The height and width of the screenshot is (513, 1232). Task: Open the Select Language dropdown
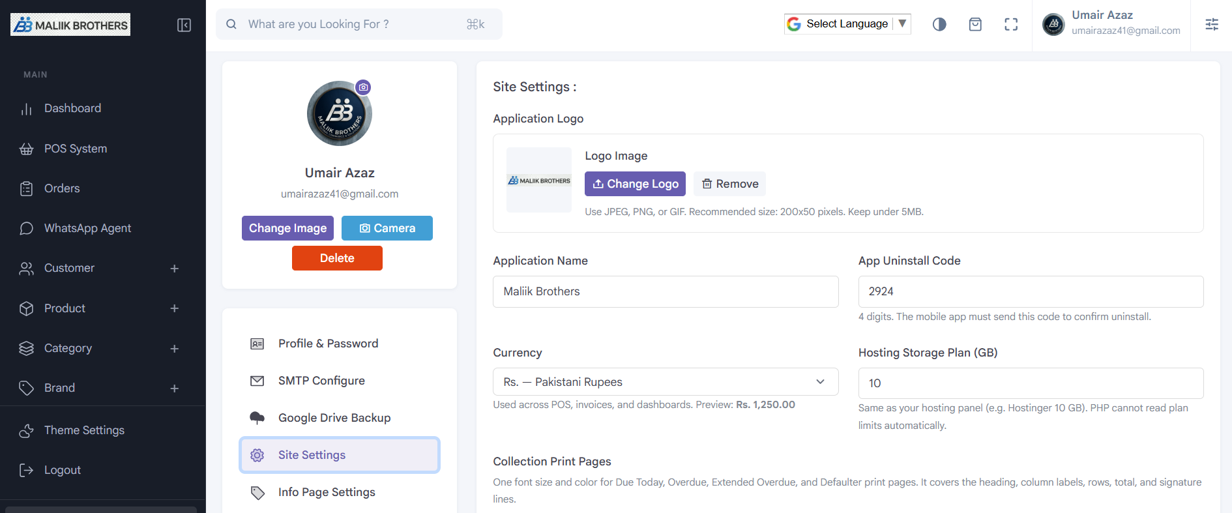click(x=847, y=24)
